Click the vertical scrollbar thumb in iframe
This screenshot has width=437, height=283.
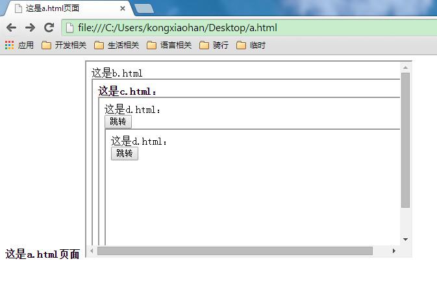(405, 140)
